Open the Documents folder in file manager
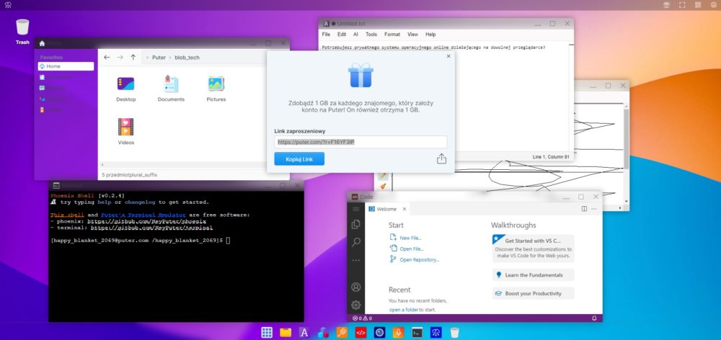Screen dimensions: 721x340 click(x=171, y=89)
